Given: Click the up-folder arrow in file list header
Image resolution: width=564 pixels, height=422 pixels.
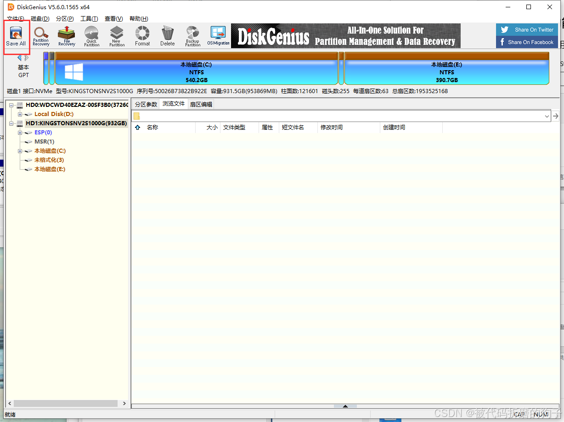Looking at the screenshot, I should (x=137, y=128).
